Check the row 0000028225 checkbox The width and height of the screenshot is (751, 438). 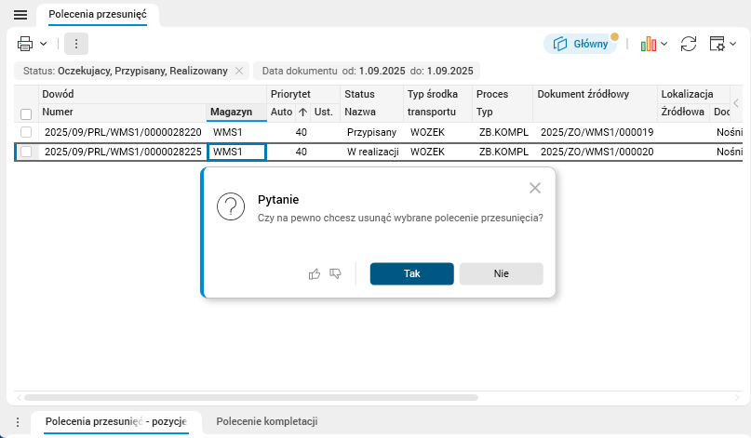point(26,152)
